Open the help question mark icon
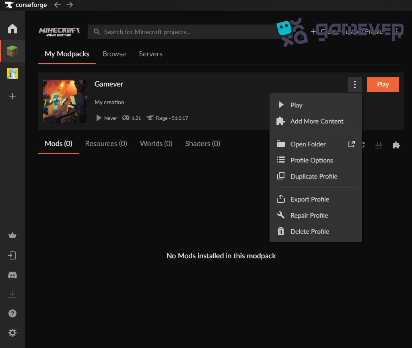 click(x=12, y=313)
